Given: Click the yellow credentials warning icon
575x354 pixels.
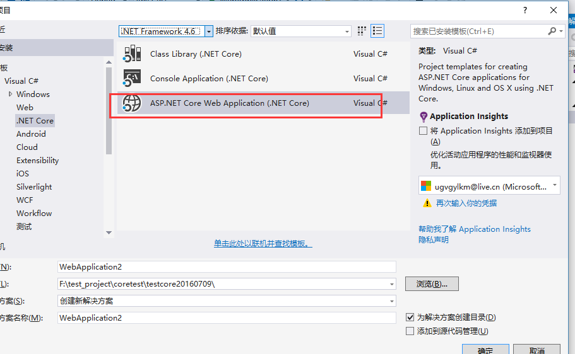Looking at the screenshot, I should tap(427, 203).
